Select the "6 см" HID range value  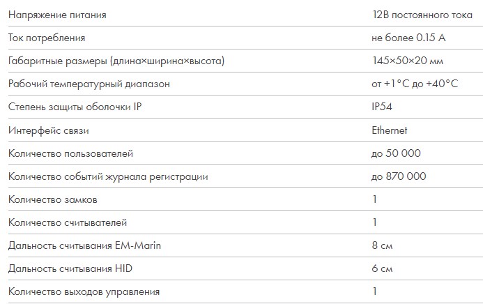382,268
